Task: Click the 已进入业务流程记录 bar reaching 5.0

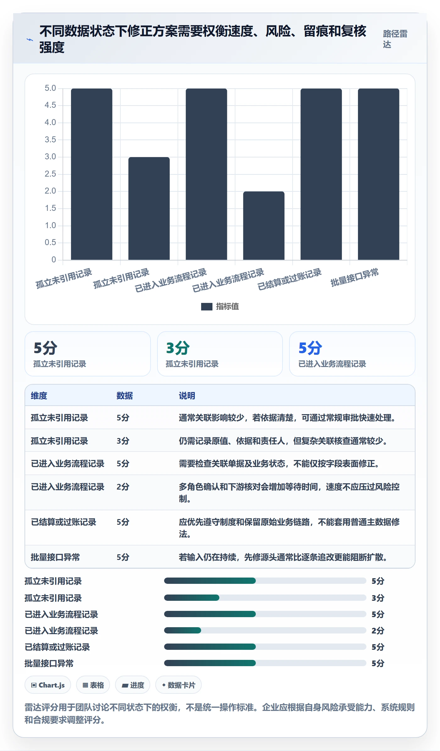Action: tap(206, 174)
